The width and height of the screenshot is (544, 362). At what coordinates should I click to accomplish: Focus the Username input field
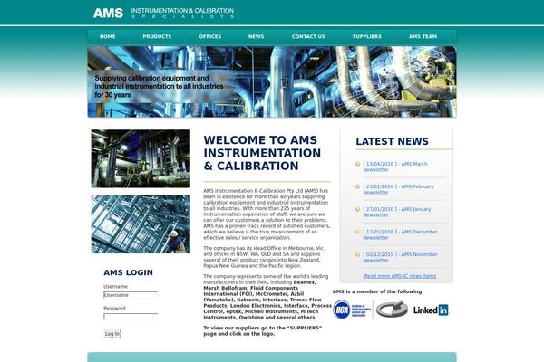tap(131, 295)
